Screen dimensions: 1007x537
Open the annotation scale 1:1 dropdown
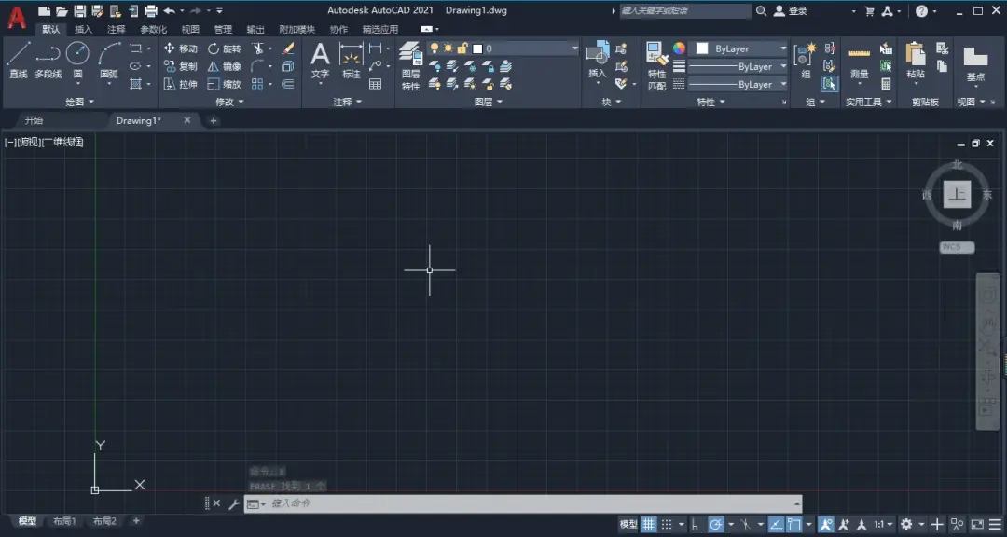click(883, 524)
